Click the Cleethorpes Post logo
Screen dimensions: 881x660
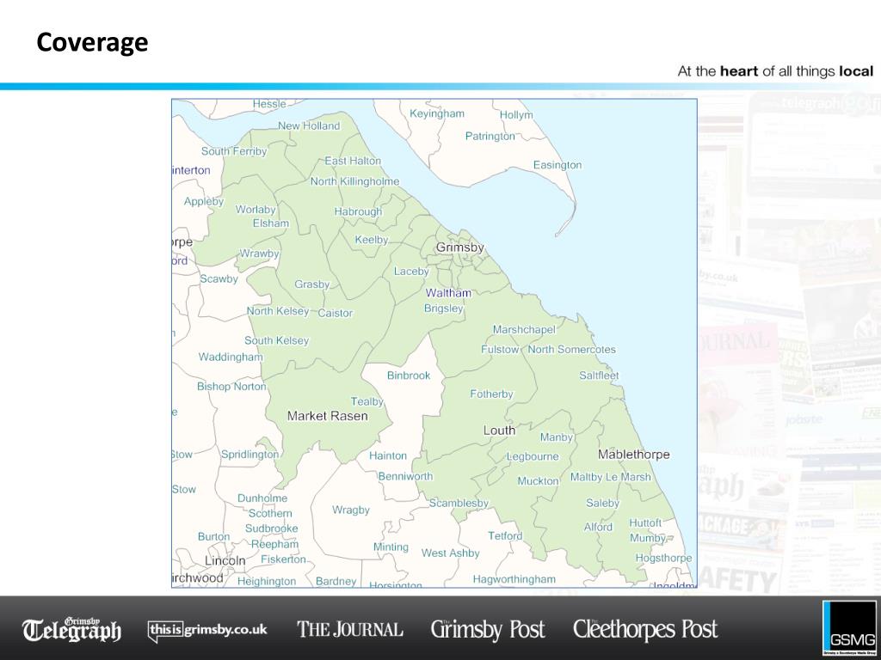click(x=645, y=630)
